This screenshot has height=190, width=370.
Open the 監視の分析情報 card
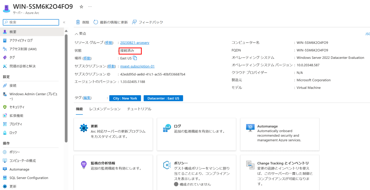[x=113, y=172]
